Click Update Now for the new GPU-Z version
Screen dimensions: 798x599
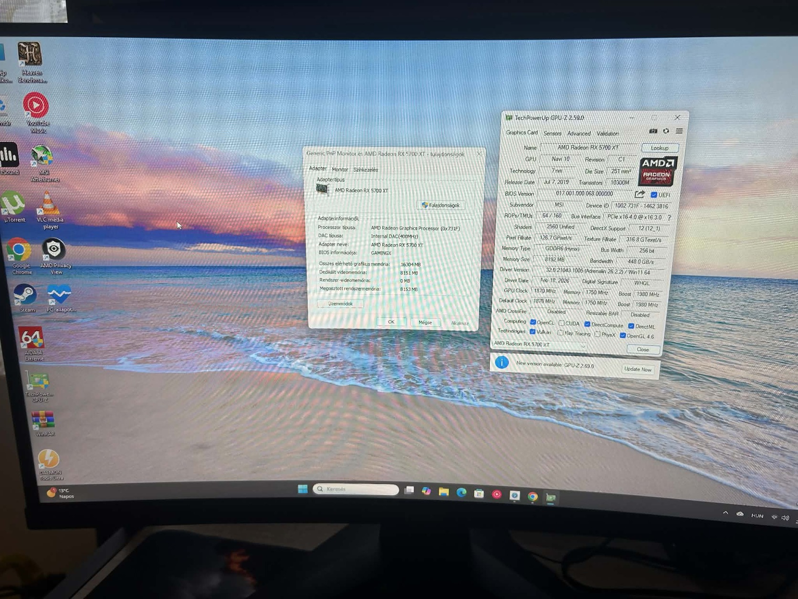tap(638, 369)
